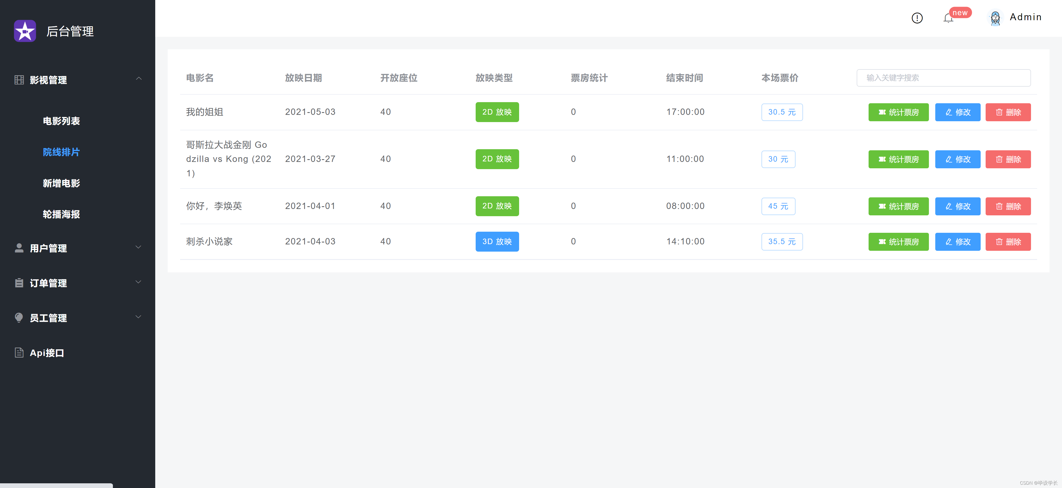Click 统计票房 button for 我的姐姐
The height and width of the screenshot is (488, 1062).
(898, 112)
